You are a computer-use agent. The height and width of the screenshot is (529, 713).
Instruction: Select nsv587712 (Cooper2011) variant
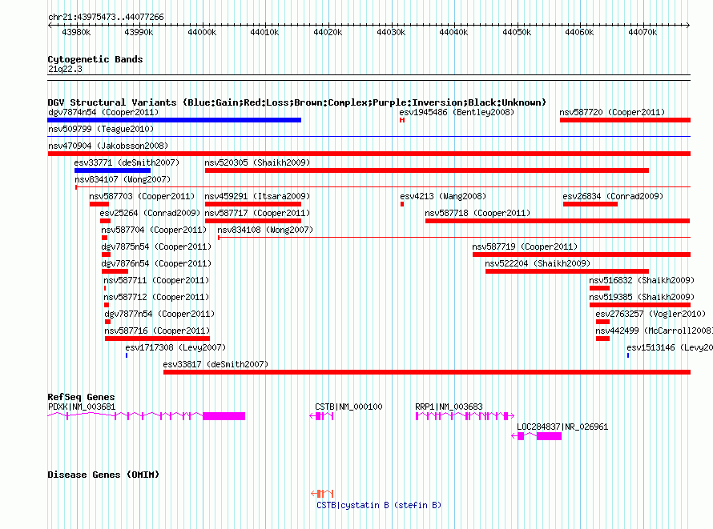coord(156,297)
